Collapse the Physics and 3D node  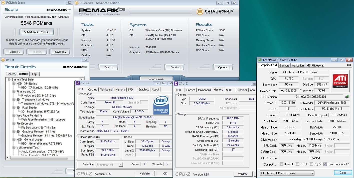click(x=14, y=91)
